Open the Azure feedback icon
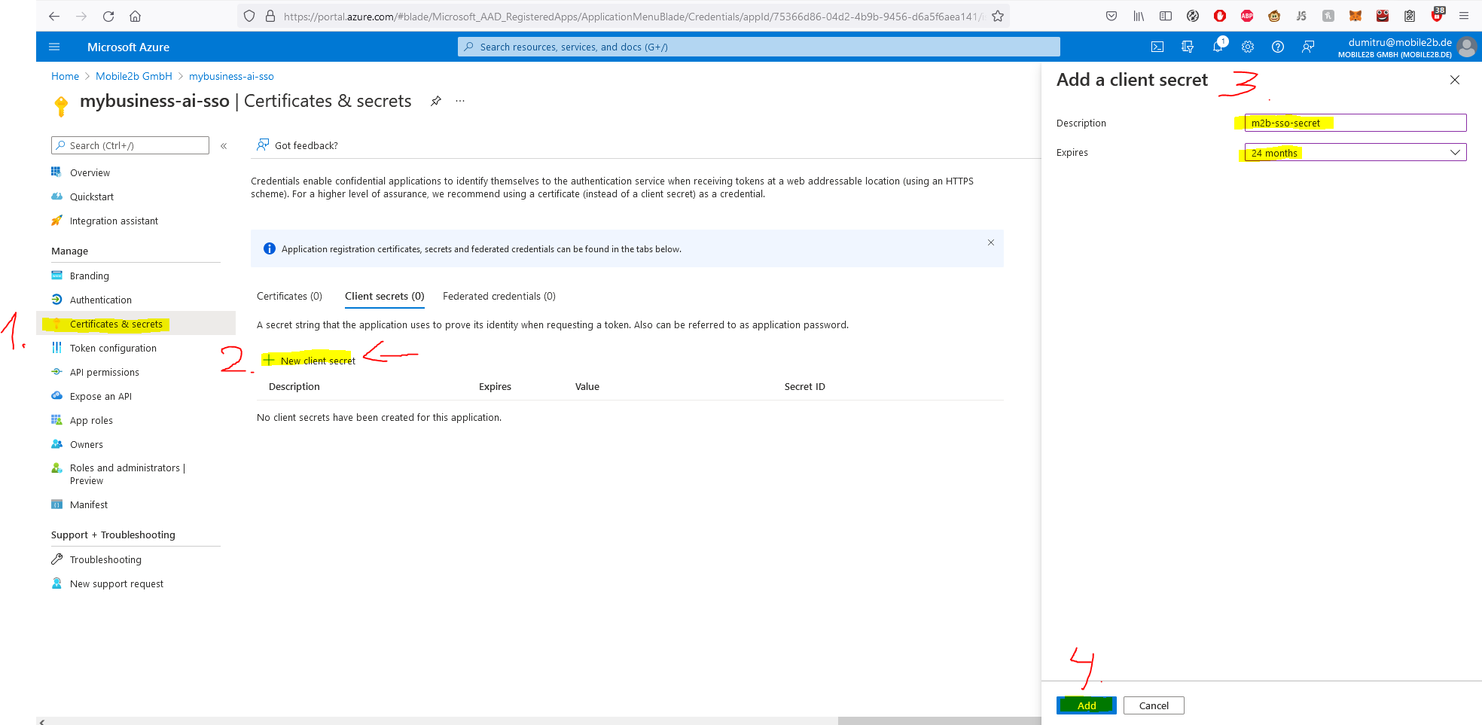The width and height of the screenshot is (1482, 725). (1308, 47)
